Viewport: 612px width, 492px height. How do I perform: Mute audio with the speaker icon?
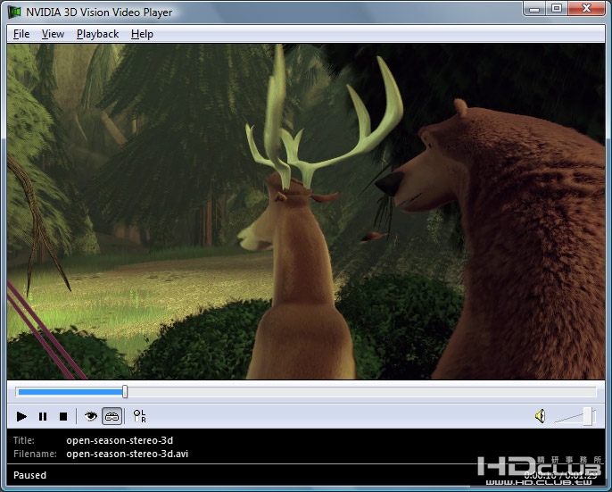coord(541,416)
